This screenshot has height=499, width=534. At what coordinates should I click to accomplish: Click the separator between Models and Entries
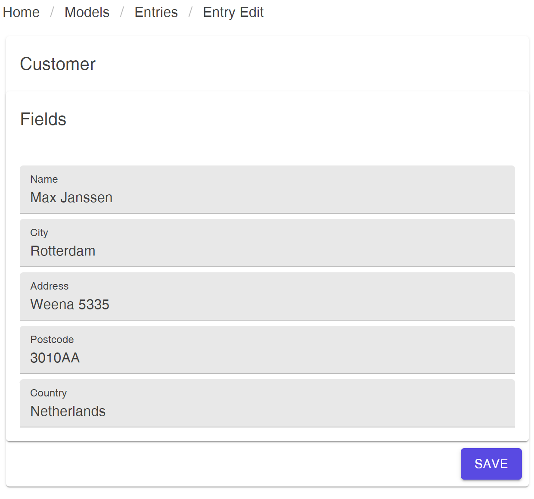click(x=122, y=12)
